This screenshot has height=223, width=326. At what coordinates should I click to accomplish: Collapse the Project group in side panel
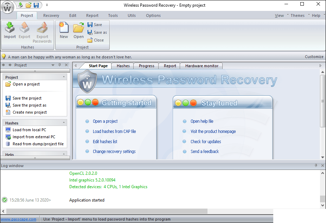[x=64, y=77]
